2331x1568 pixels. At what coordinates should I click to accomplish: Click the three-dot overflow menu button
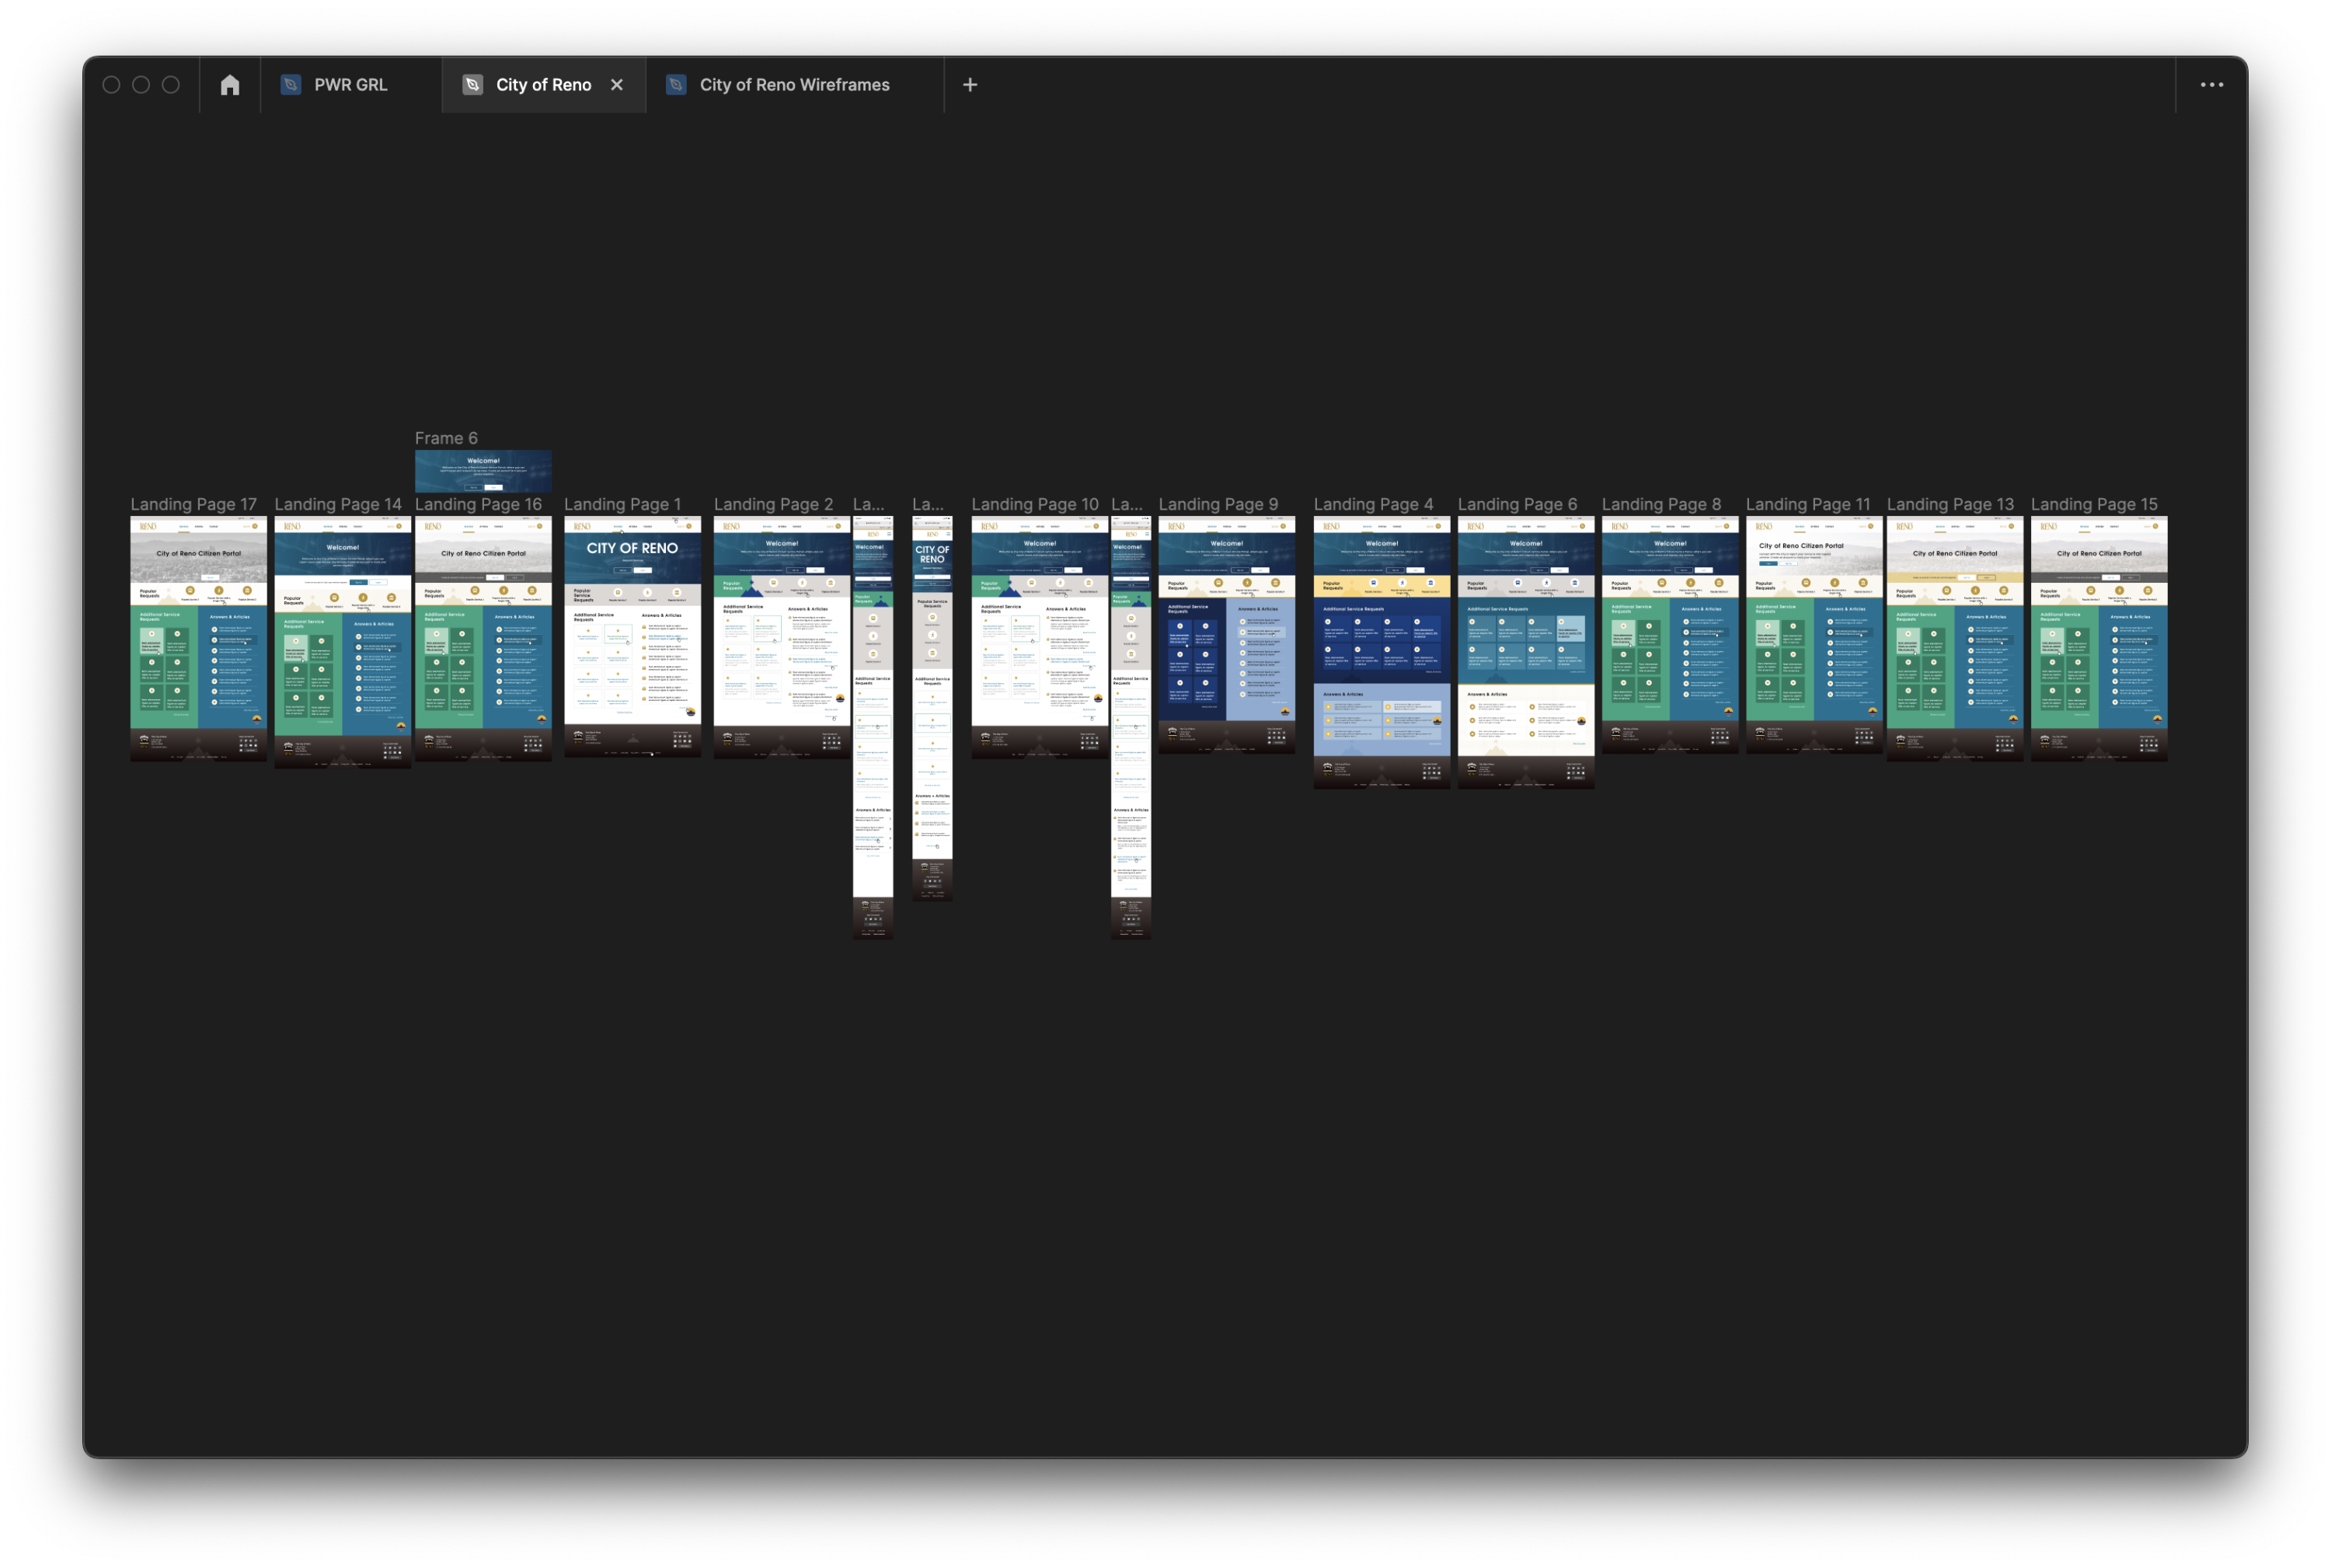point(2212,84)
